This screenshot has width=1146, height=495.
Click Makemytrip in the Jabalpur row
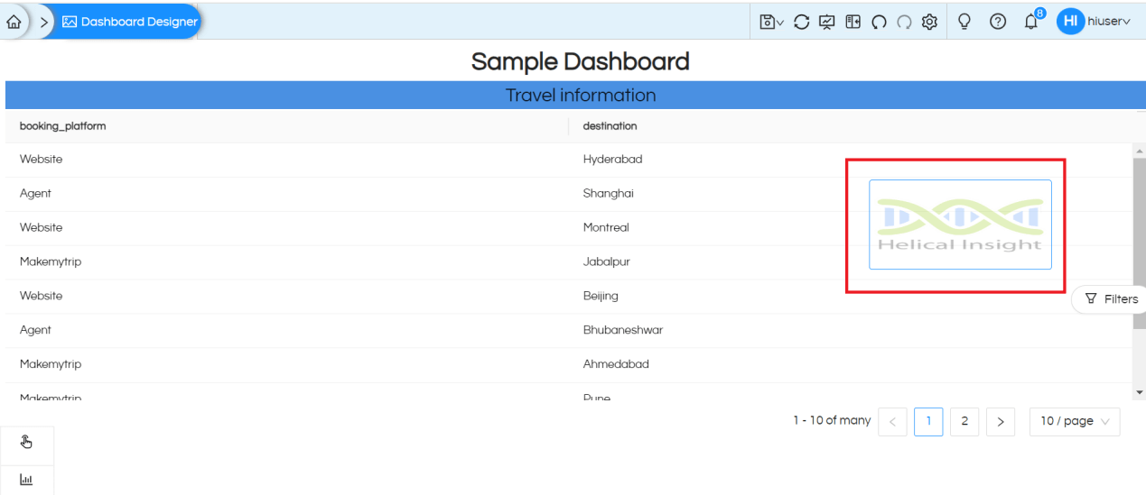[x=51, y=262]
